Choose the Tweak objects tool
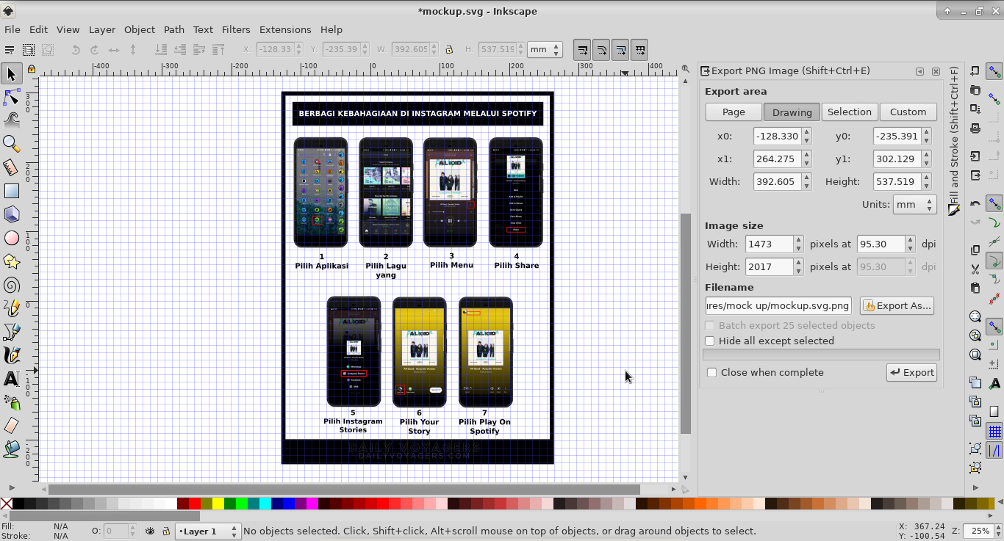This screenshot has height=541, width=1004. [x=11, y=120]
